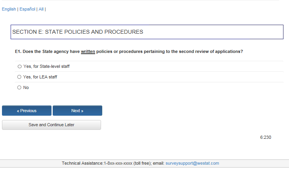Click Save and Continue Later
Viewport: 289px width, 169px height.
coord(52,125)
